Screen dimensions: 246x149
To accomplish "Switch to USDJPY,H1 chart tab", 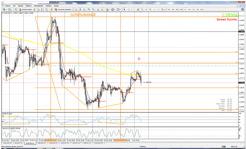I will pyautogui.click(x=76, y=143).
